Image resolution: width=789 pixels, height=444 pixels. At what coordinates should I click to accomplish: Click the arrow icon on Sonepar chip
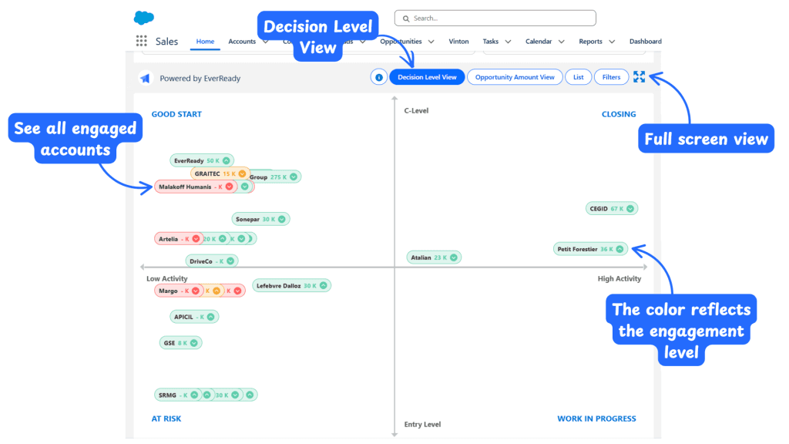click(x=282, y=219)
